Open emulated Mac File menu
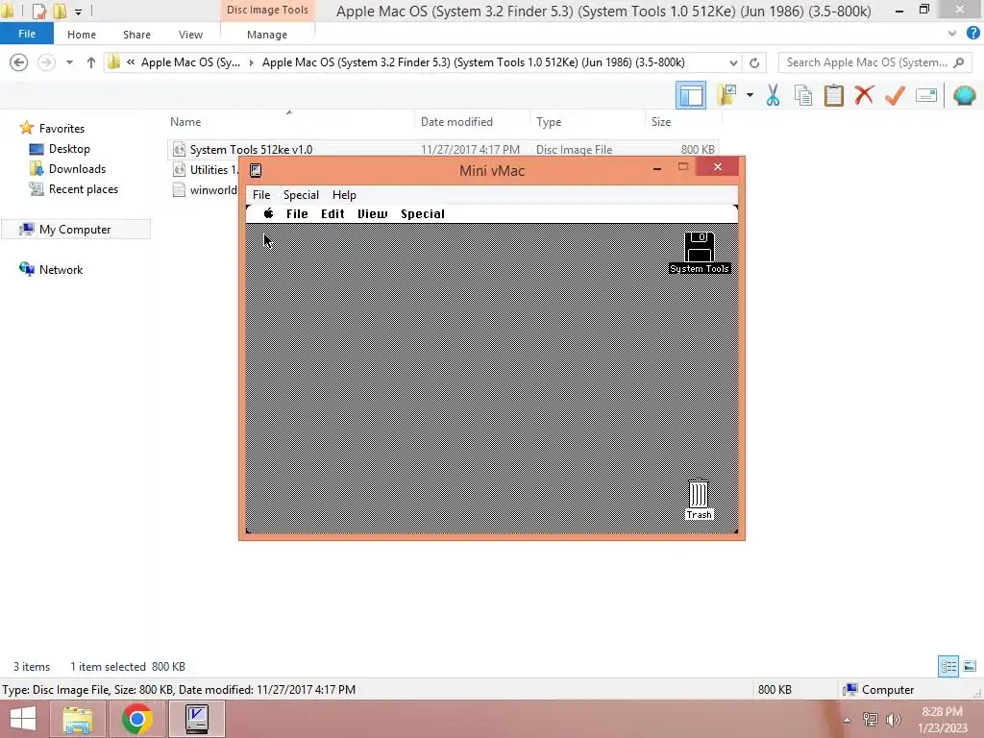984x738 pixels. tap(297, 213)
